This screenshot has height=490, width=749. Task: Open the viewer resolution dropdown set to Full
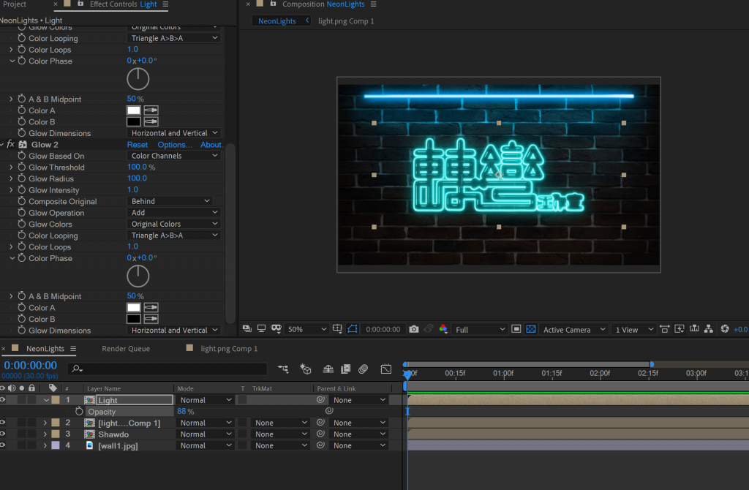pos(479,330)
